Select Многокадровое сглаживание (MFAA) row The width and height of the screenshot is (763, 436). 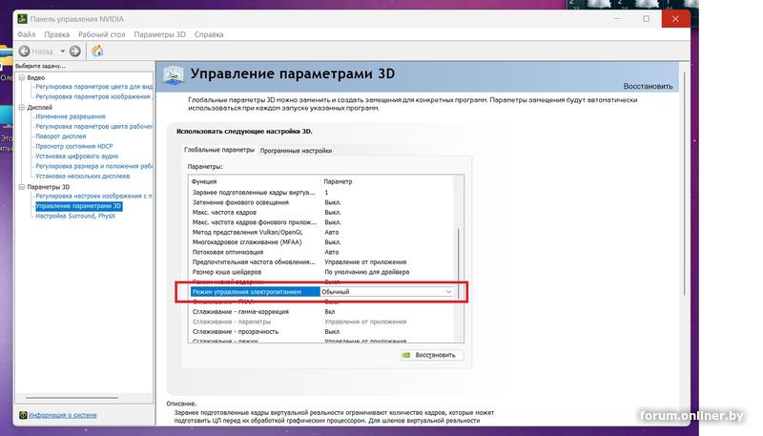tap(321, 241)
